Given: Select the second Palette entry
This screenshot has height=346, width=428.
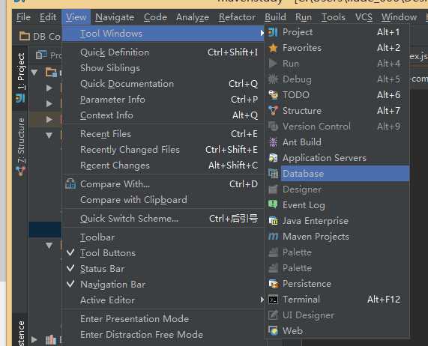Looking at the screenshot, I should pyautogui.click(x=337, y=268).
